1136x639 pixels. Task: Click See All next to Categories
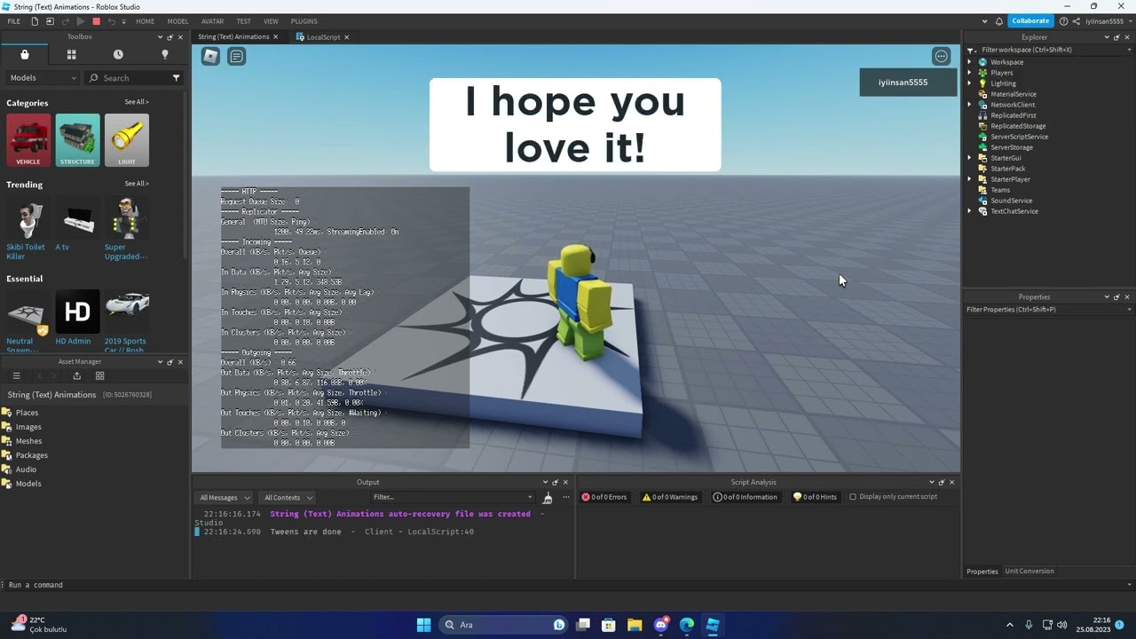click(x=137, y=102)
